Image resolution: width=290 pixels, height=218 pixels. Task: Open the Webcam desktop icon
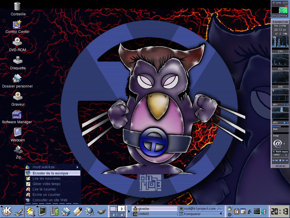click(x=18, y=132)
